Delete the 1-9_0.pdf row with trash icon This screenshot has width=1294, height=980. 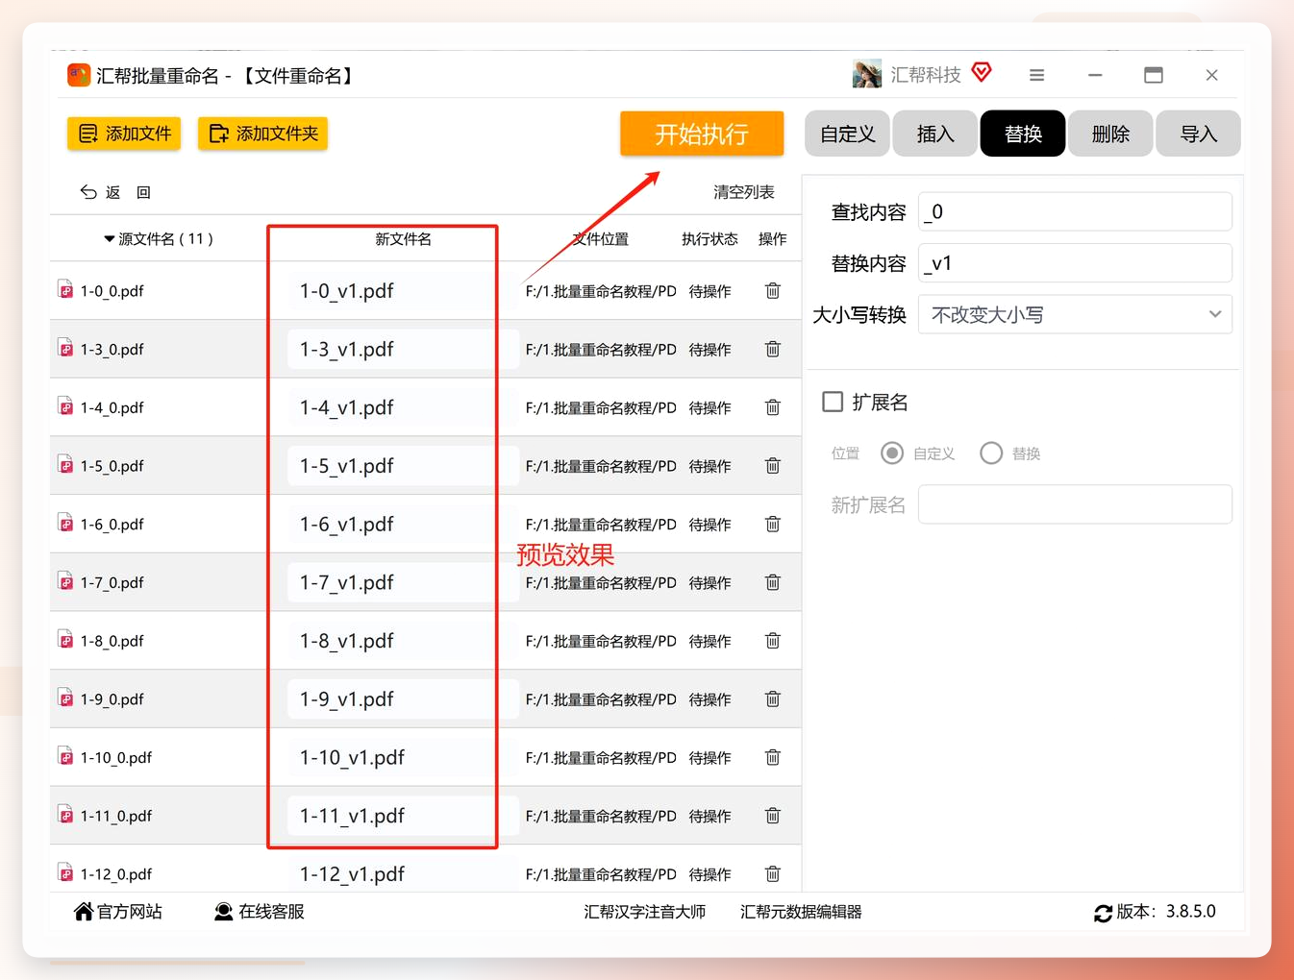point(772,698)
